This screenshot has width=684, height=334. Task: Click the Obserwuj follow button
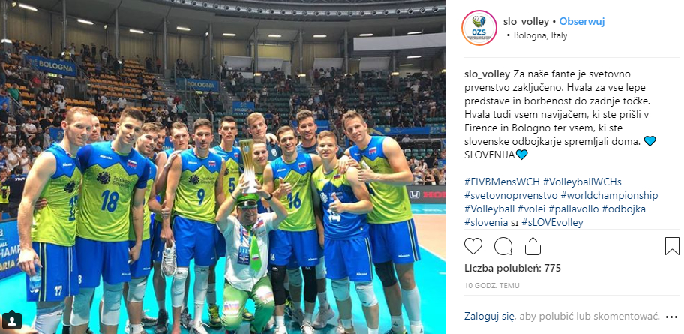(x=582, y=22)
